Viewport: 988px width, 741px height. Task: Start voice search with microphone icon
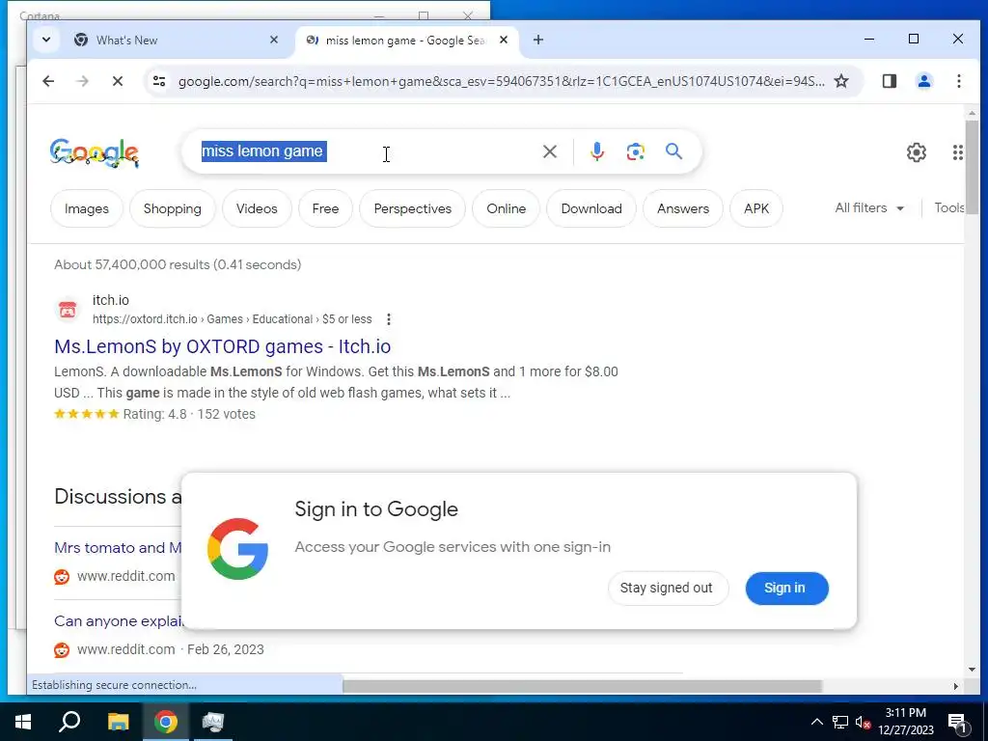tap(596, 151)
